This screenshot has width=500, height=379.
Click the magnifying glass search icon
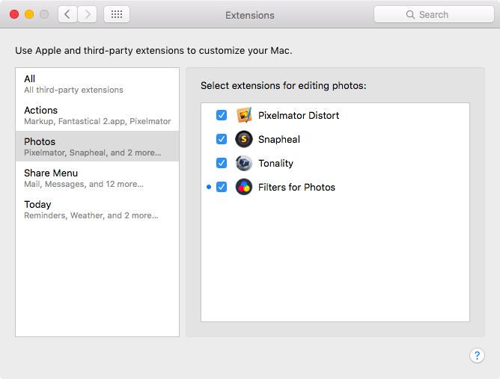tap(410, 15)
